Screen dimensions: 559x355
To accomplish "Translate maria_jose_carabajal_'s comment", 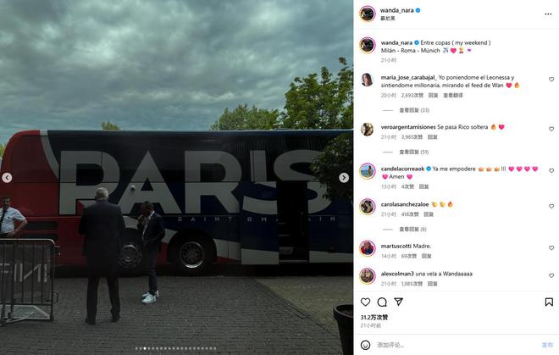I will [x=453, y=95].
